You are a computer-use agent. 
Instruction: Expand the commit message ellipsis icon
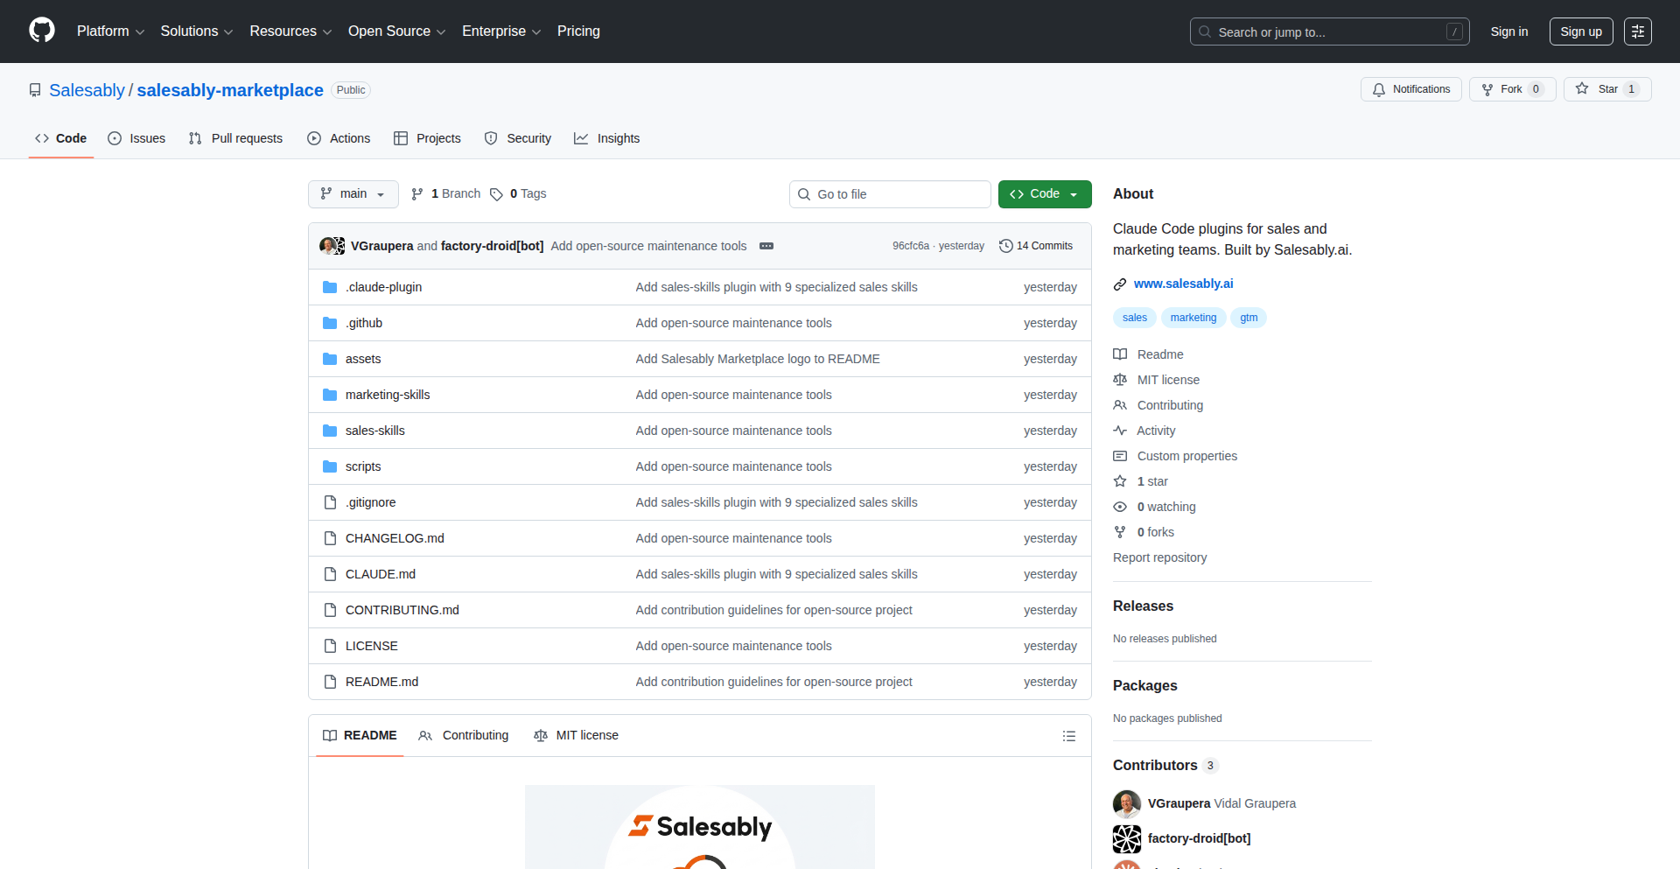[x=766, y=246]
